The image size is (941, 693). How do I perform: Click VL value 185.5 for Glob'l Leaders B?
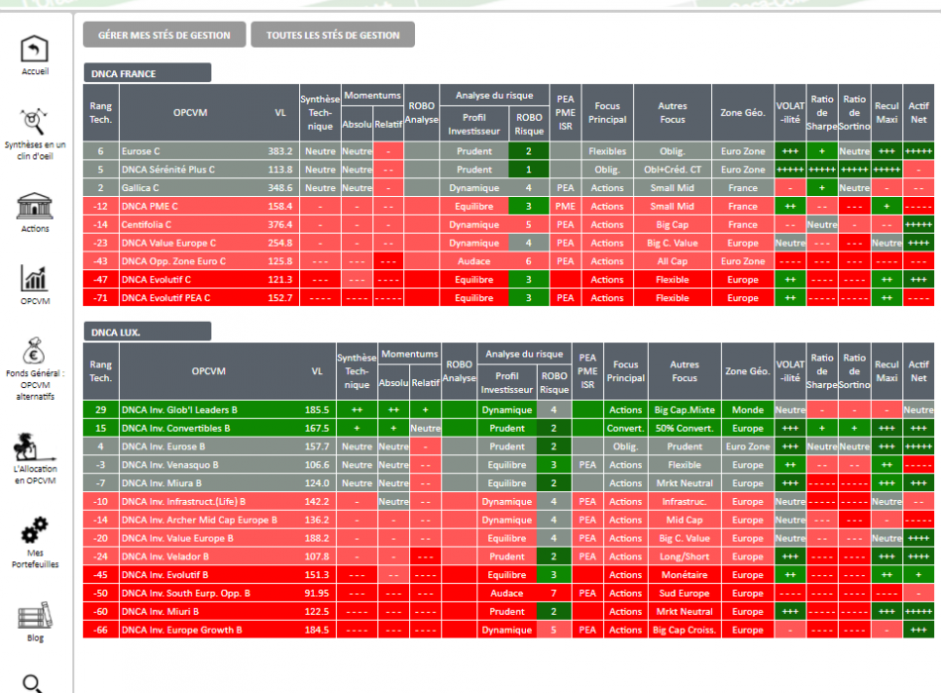tap(317, 410)
